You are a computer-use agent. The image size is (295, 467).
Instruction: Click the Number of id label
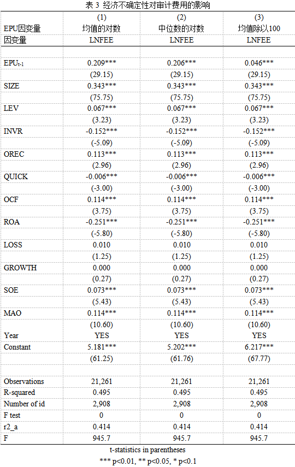tap(24, 404)
